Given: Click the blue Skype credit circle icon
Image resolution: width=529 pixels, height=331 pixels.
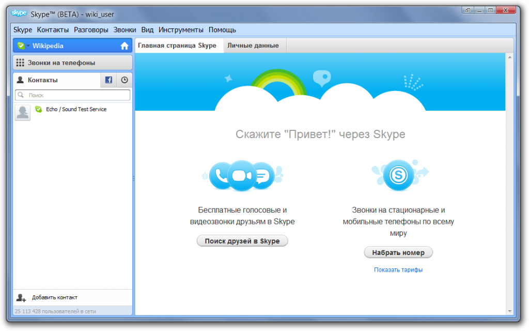Looking at the screenshot, I should point(399,175).
